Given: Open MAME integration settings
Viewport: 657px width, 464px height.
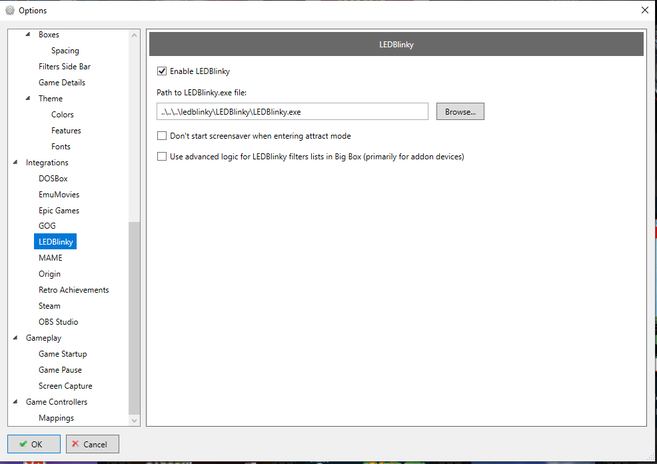Looking at the screenshot, I should (50, 258).
